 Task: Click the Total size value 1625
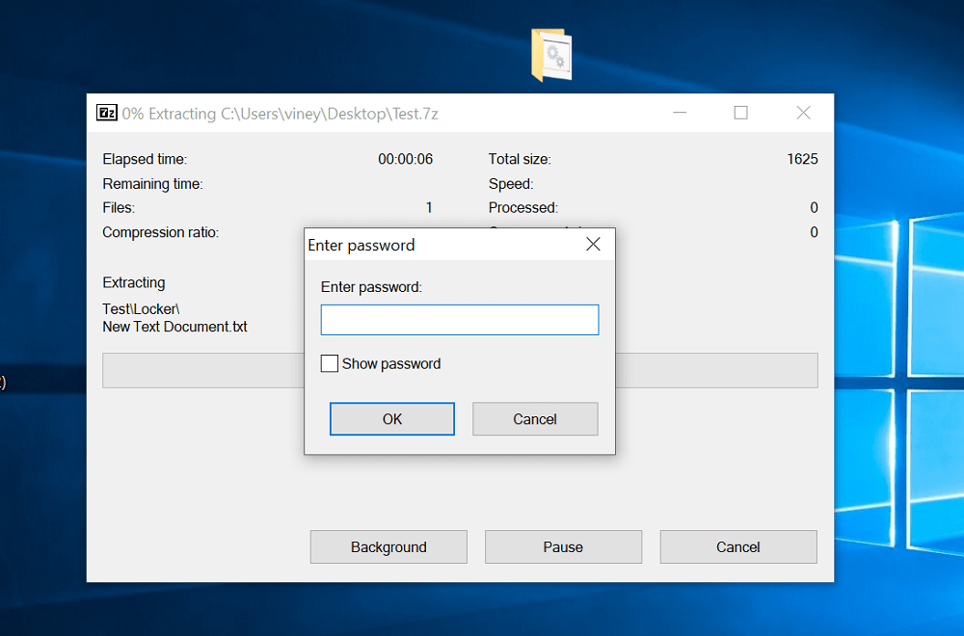802,159
